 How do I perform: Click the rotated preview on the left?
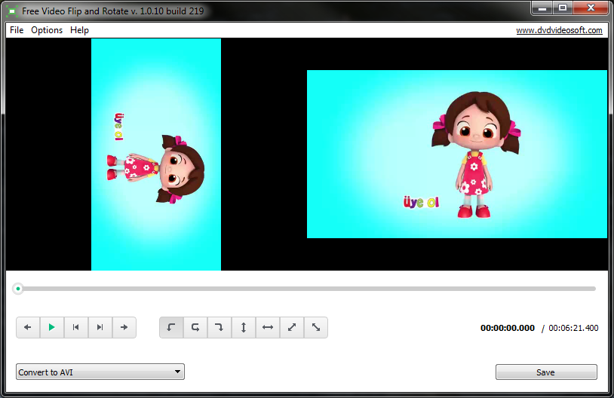[156, 155]
